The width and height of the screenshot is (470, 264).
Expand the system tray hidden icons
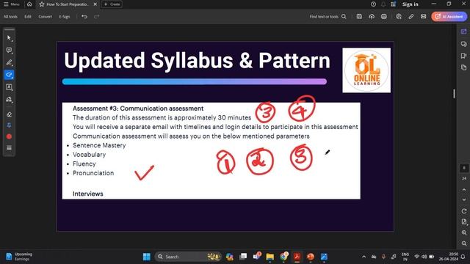click(x=364, y=257)
